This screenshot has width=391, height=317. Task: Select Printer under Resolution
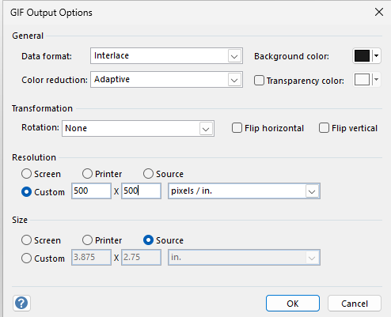point(87,174)
